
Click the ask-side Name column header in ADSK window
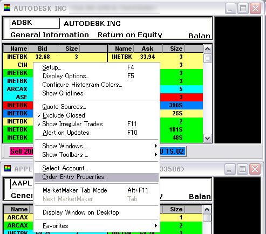pyautogui.click(x=121, y=49)
